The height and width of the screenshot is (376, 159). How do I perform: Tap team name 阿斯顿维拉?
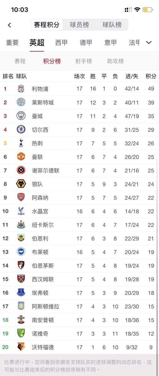46,306
